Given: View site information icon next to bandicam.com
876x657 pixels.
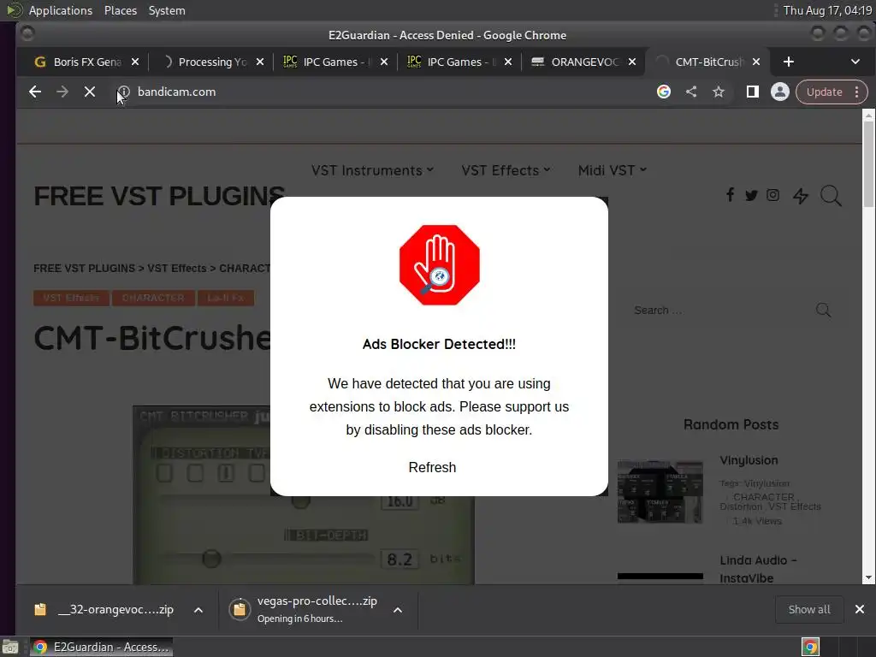Looking at the screenshot, I should pyautogui.click(x=123, y=92).
